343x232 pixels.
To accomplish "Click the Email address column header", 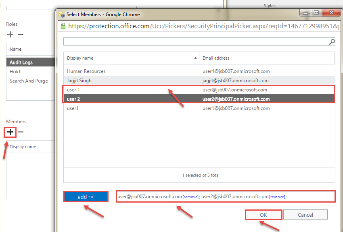I will [267, 58].
